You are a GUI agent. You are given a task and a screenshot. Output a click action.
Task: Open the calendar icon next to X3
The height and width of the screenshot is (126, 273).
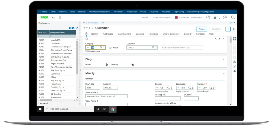coord(60,18)
